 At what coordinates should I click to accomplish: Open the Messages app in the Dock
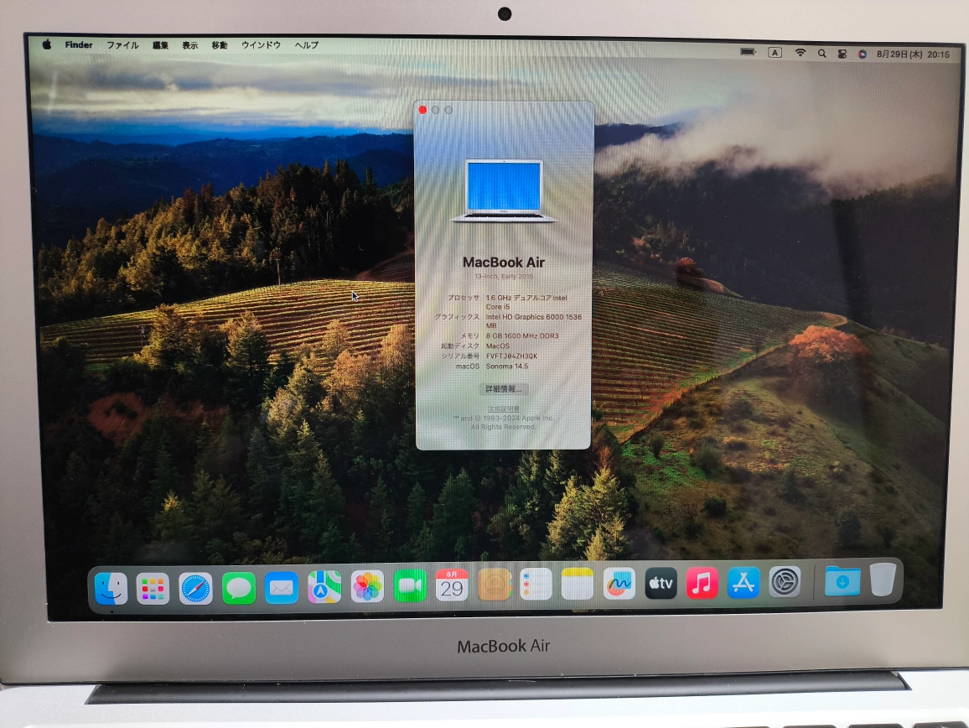pyautogui.click(x=239, y=588)
